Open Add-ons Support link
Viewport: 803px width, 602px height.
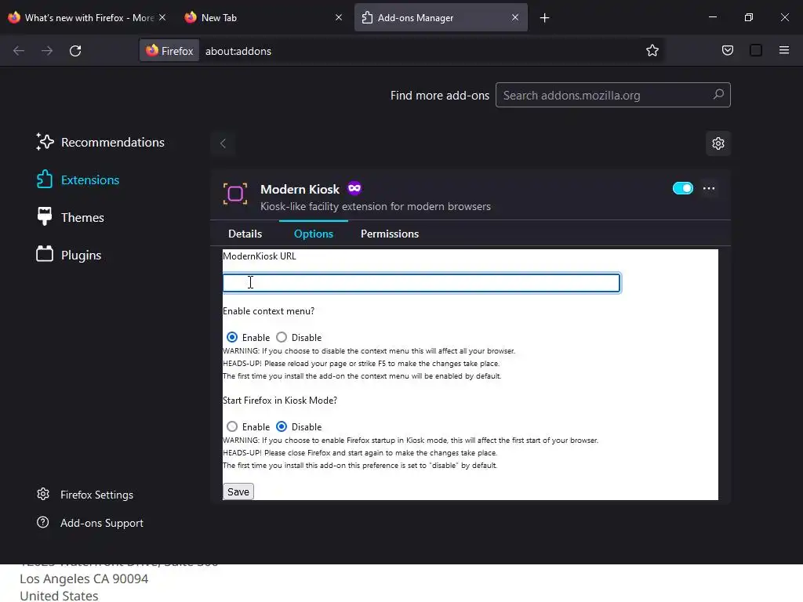90,523
